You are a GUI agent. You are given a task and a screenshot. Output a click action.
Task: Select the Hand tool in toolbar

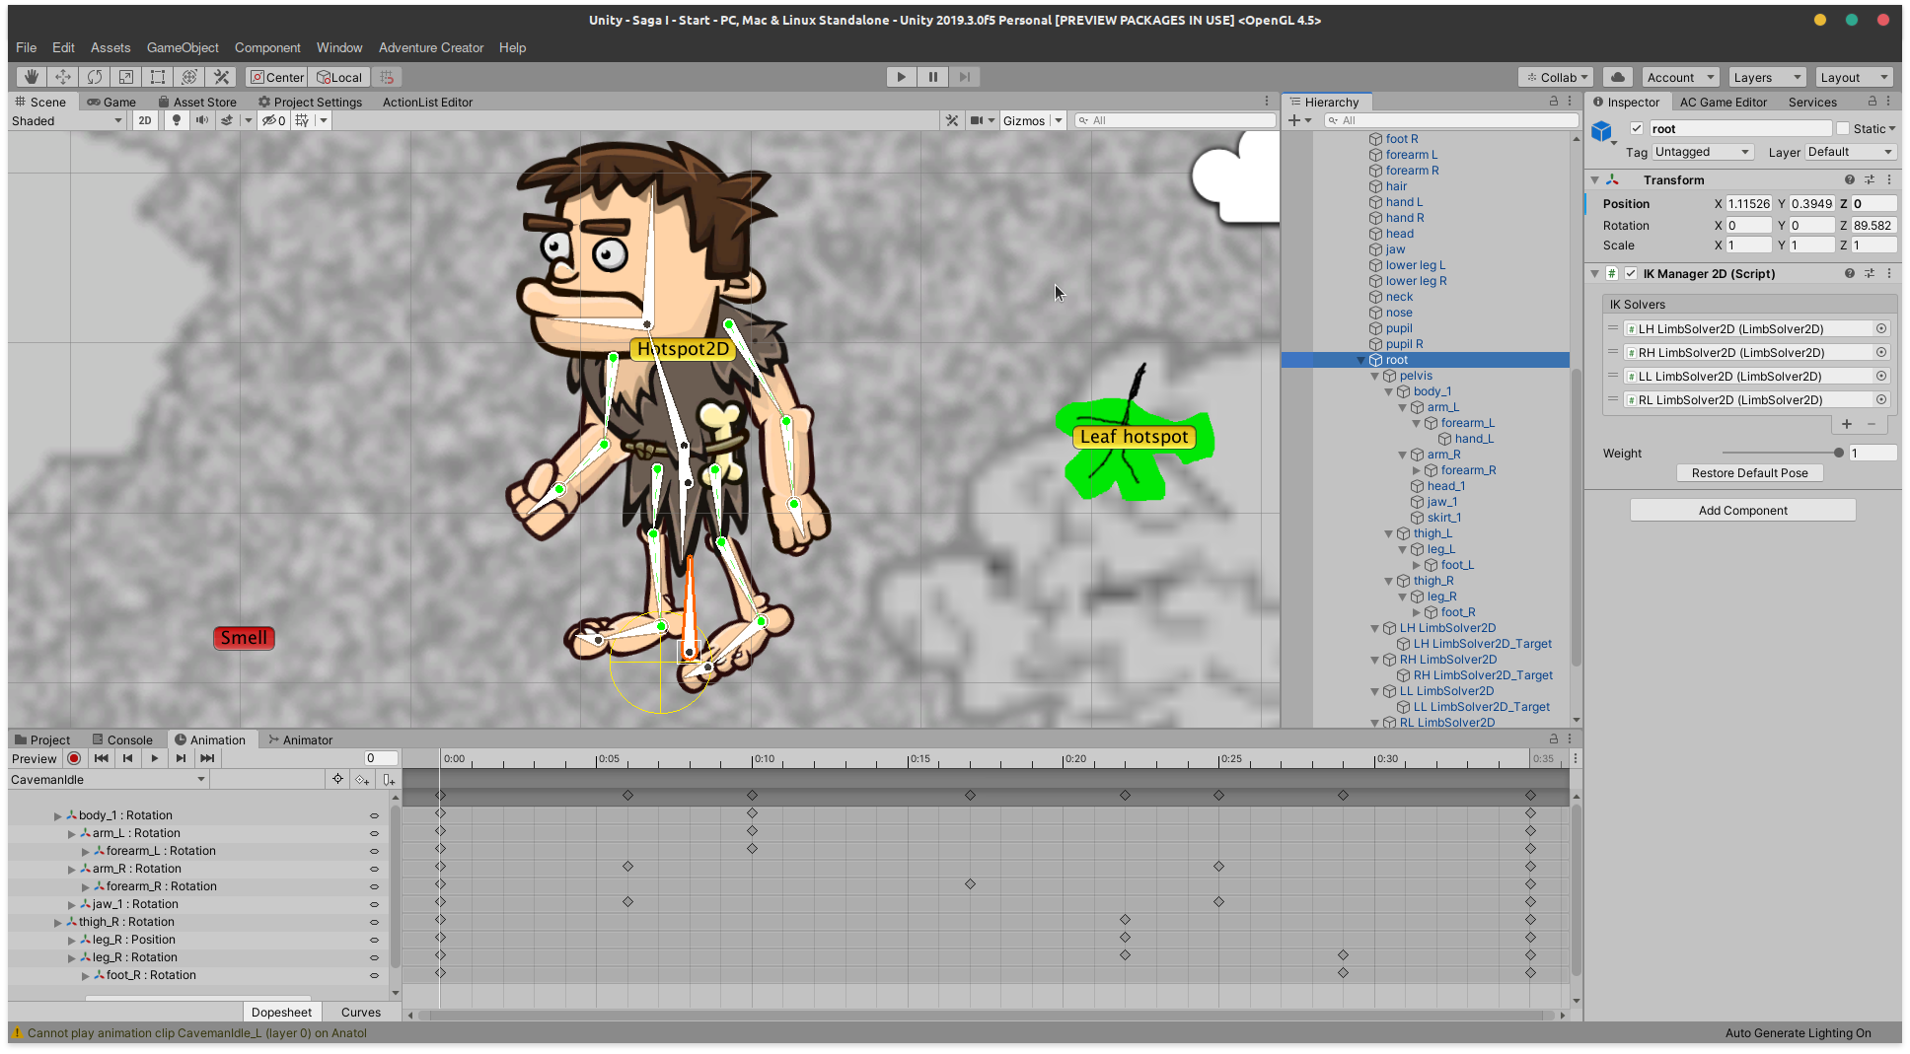[x=32, y=77]
